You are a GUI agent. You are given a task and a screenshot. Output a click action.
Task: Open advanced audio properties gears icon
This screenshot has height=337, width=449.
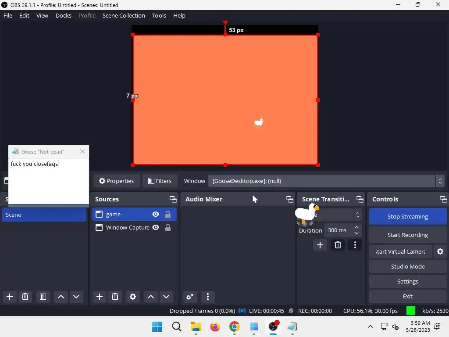190,297
